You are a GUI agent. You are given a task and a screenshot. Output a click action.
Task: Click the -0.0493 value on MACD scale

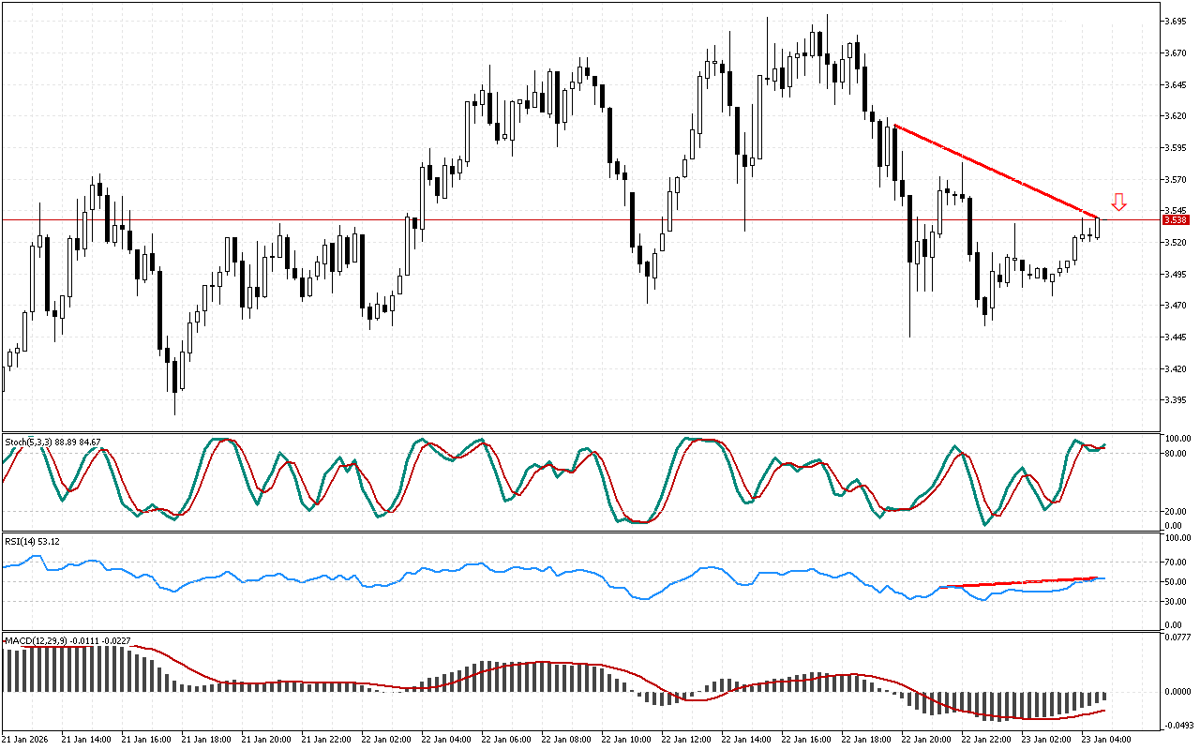click(x=1176, y=725)
